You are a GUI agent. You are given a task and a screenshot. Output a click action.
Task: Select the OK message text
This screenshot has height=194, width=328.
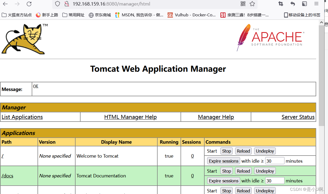(36, 86)
